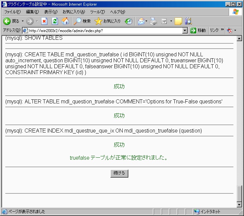Open the 表示(V) menu

pos(51,12)
